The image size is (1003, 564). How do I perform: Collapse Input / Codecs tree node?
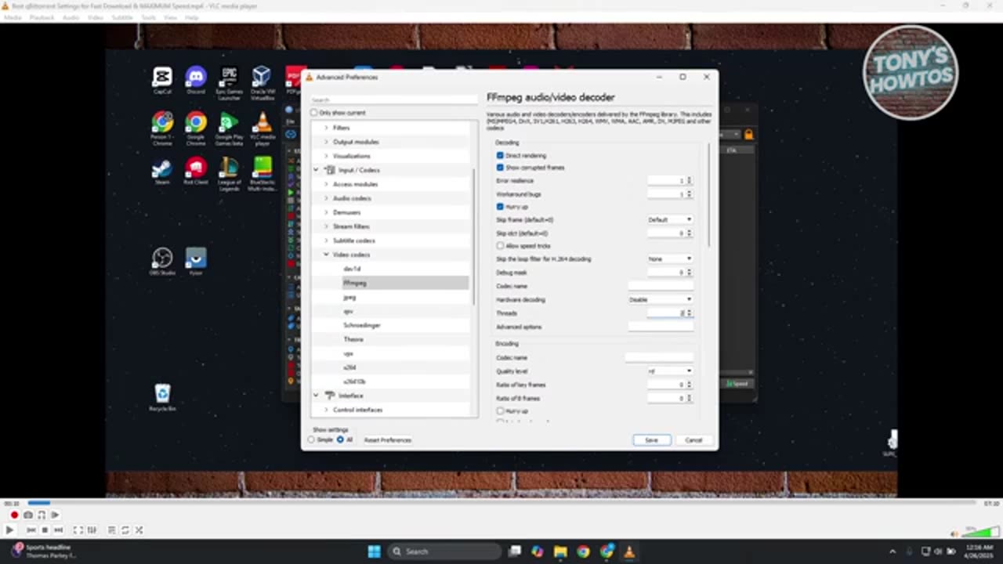316,170
